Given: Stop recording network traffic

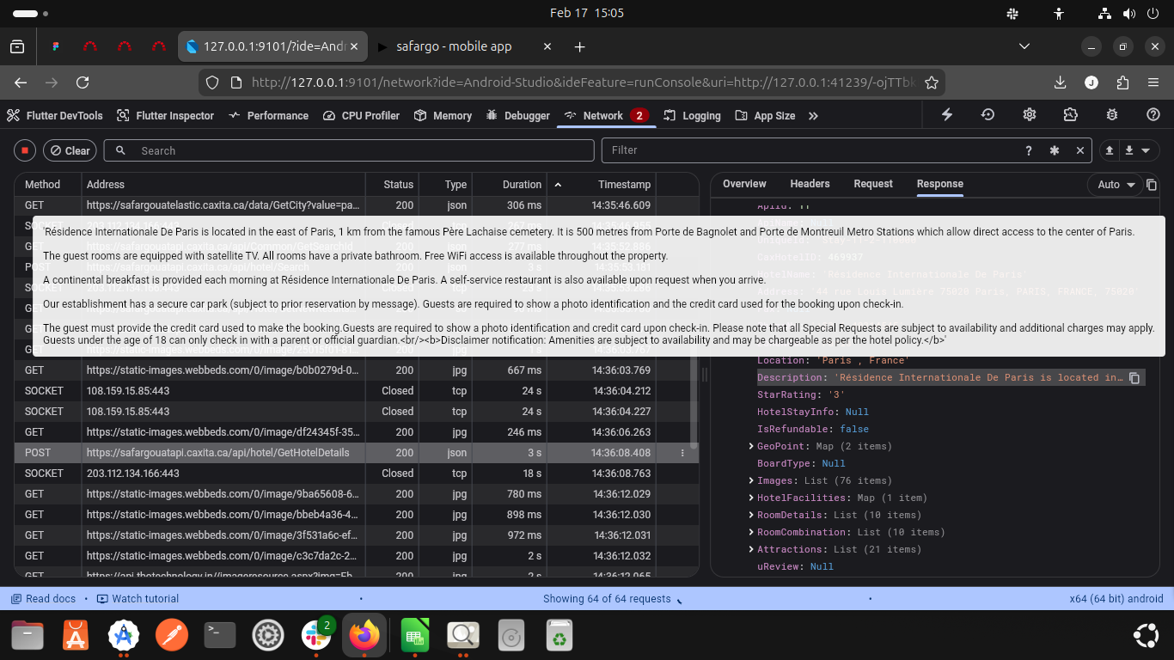Looking at the screenshot, I should click(x=25, y=150).
